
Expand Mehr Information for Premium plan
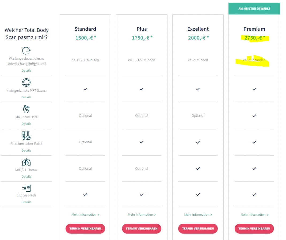tap(254, 215)
